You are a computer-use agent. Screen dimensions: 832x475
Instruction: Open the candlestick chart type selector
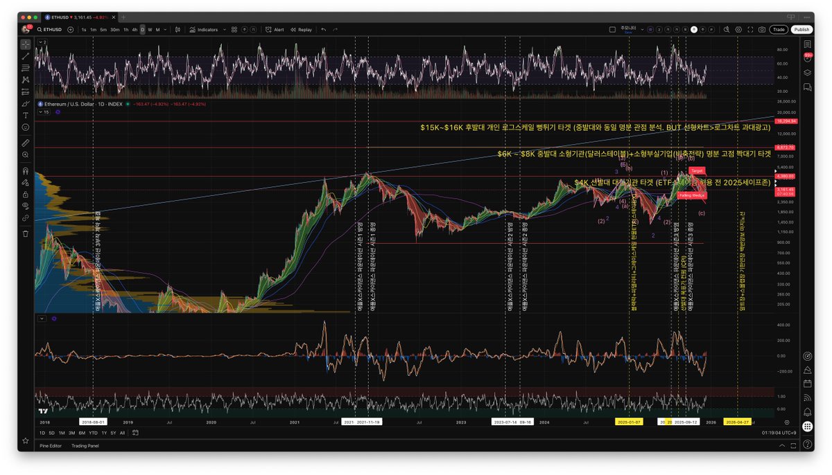click(x=177, y=30)
